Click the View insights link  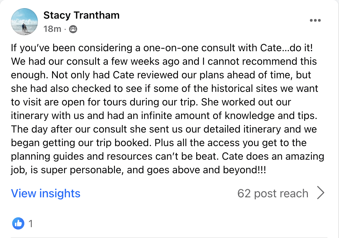click(x=46, y=193)
